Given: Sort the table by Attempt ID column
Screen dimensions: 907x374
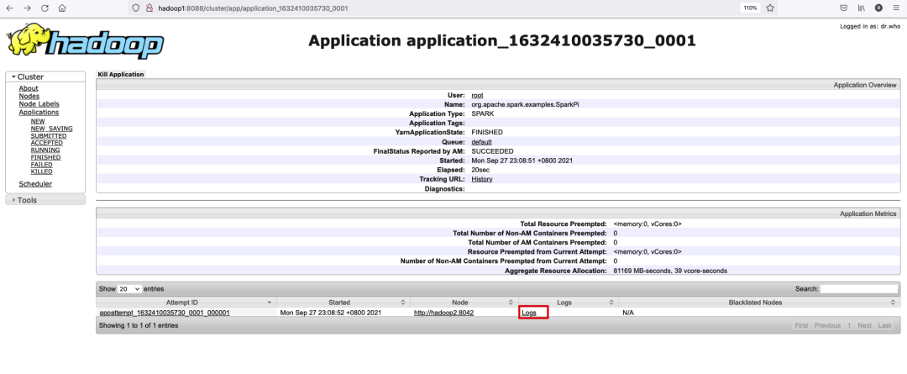Looking at the screenshot, I should [x=186, y=303].
